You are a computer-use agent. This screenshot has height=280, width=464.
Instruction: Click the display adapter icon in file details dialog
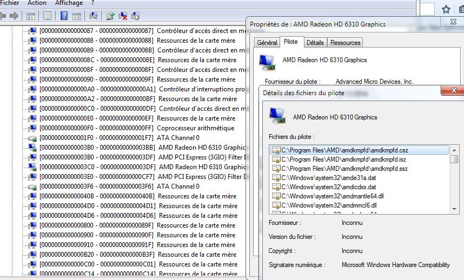[277, 116]
